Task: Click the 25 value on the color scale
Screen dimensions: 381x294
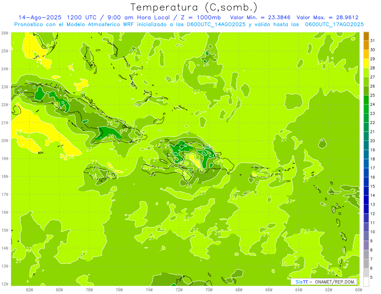Action: [372, 95]
